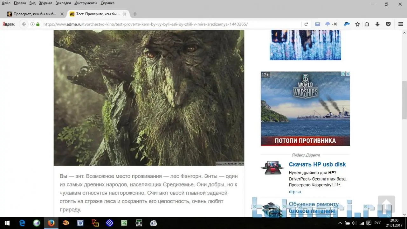Show bookmarks list icon in toolbar

367,24
